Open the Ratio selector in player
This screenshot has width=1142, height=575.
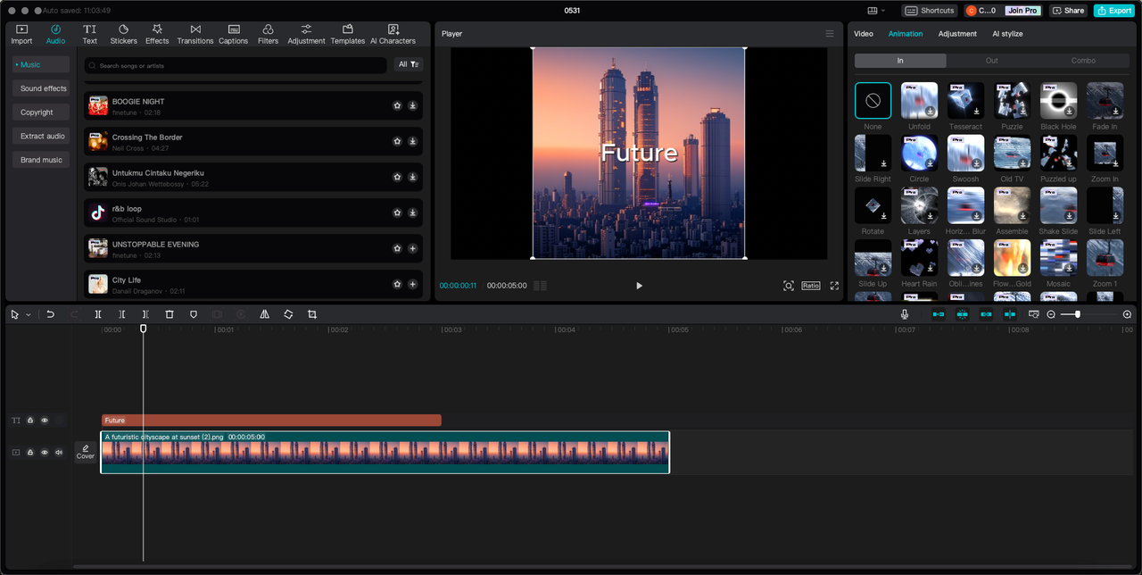click(x=811, y=286)
